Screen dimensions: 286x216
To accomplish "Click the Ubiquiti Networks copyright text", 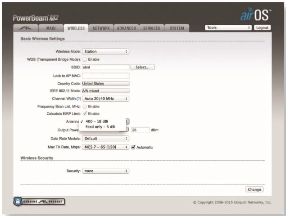I will [x=232, y=202].
